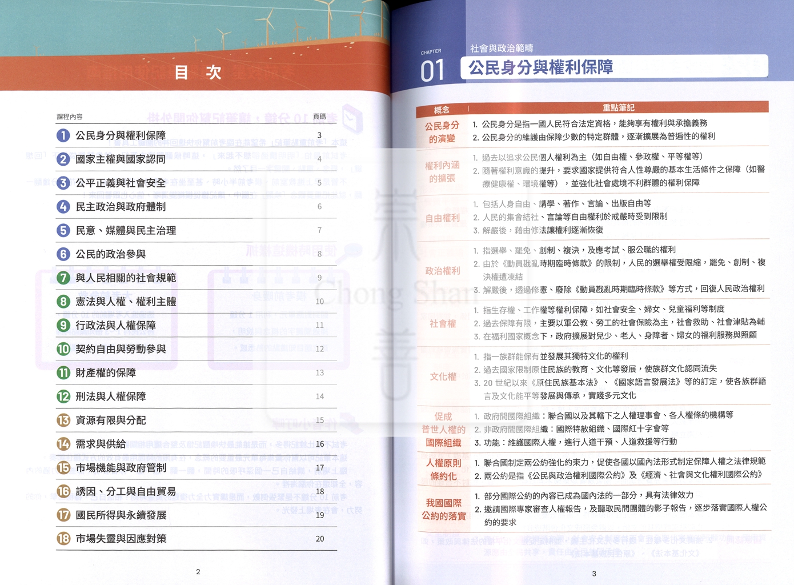
Task: Click the concept cell 人權原則條約化
Action: pyautogui.click(x=443, y=469)
